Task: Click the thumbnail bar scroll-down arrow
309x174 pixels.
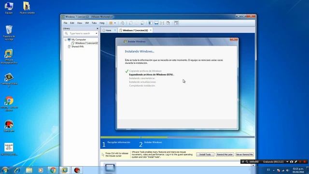Action: 253,165
